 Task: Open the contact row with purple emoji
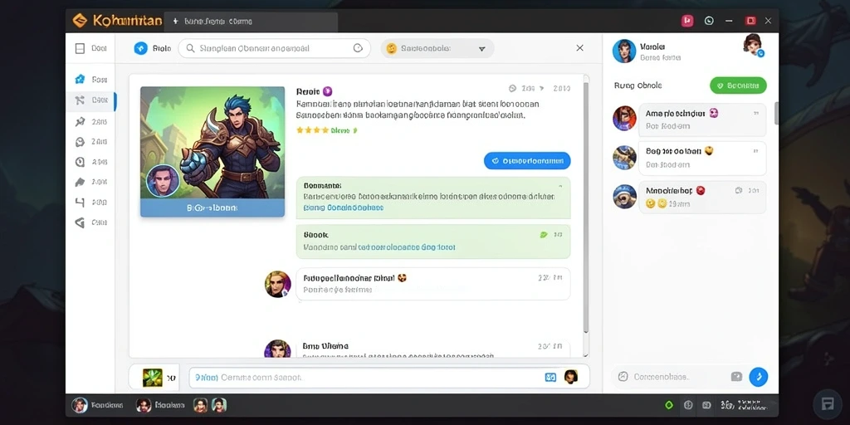tap(702, 120)
